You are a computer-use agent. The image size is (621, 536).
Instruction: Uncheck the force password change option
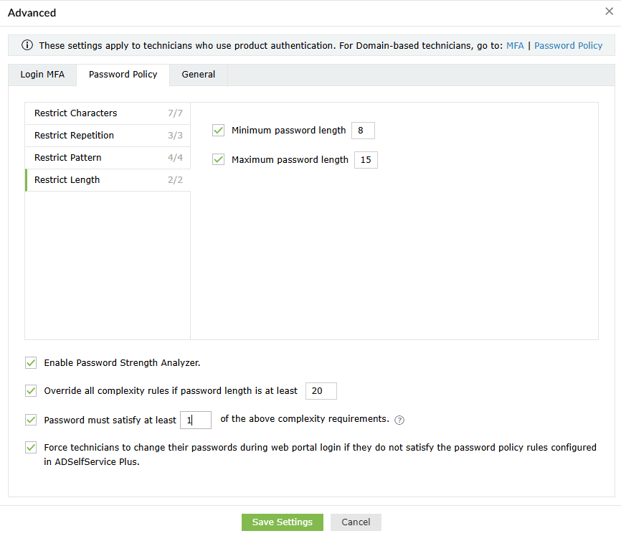pyautogui.click(x=31, y=447)
